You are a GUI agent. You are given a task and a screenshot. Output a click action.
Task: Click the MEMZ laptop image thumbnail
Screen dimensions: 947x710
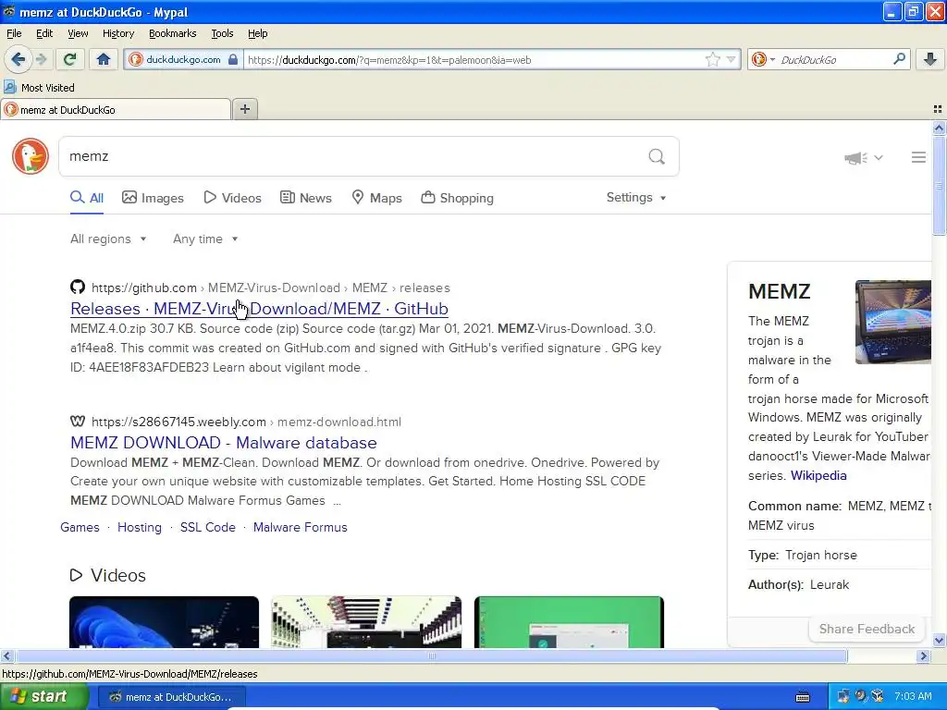[893, 322]
